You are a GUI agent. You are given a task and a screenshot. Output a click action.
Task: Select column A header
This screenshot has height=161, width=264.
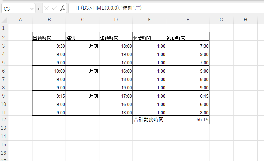[x=20, y=20]
